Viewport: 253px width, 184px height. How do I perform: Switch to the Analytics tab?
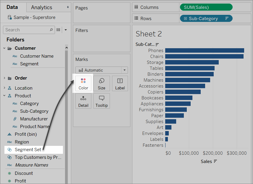tap(42, 7)
